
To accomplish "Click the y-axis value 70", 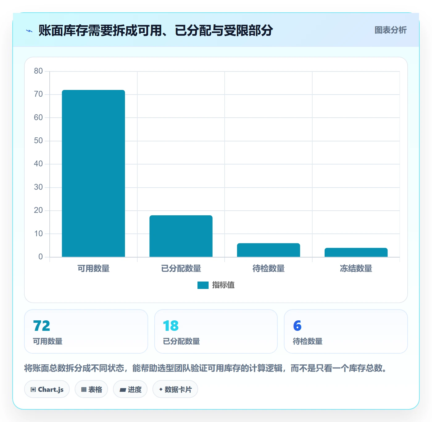I will tap(38, 94).
